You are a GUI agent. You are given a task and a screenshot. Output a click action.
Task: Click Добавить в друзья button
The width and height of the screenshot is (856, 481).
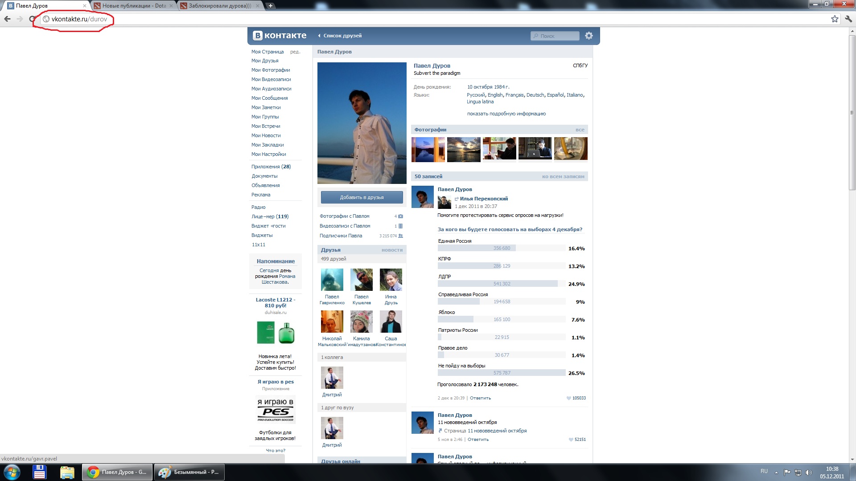pyautogui.click(x=362, y=197)
